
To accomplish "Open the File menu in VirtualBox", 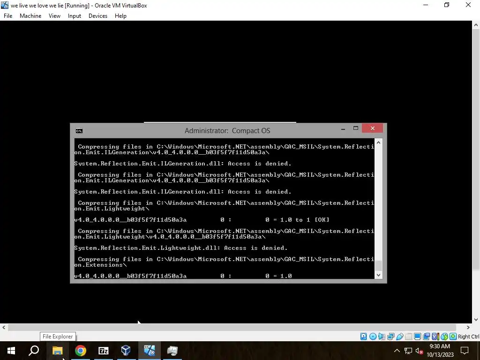I will pyautogui.click(x=8, y=16).
